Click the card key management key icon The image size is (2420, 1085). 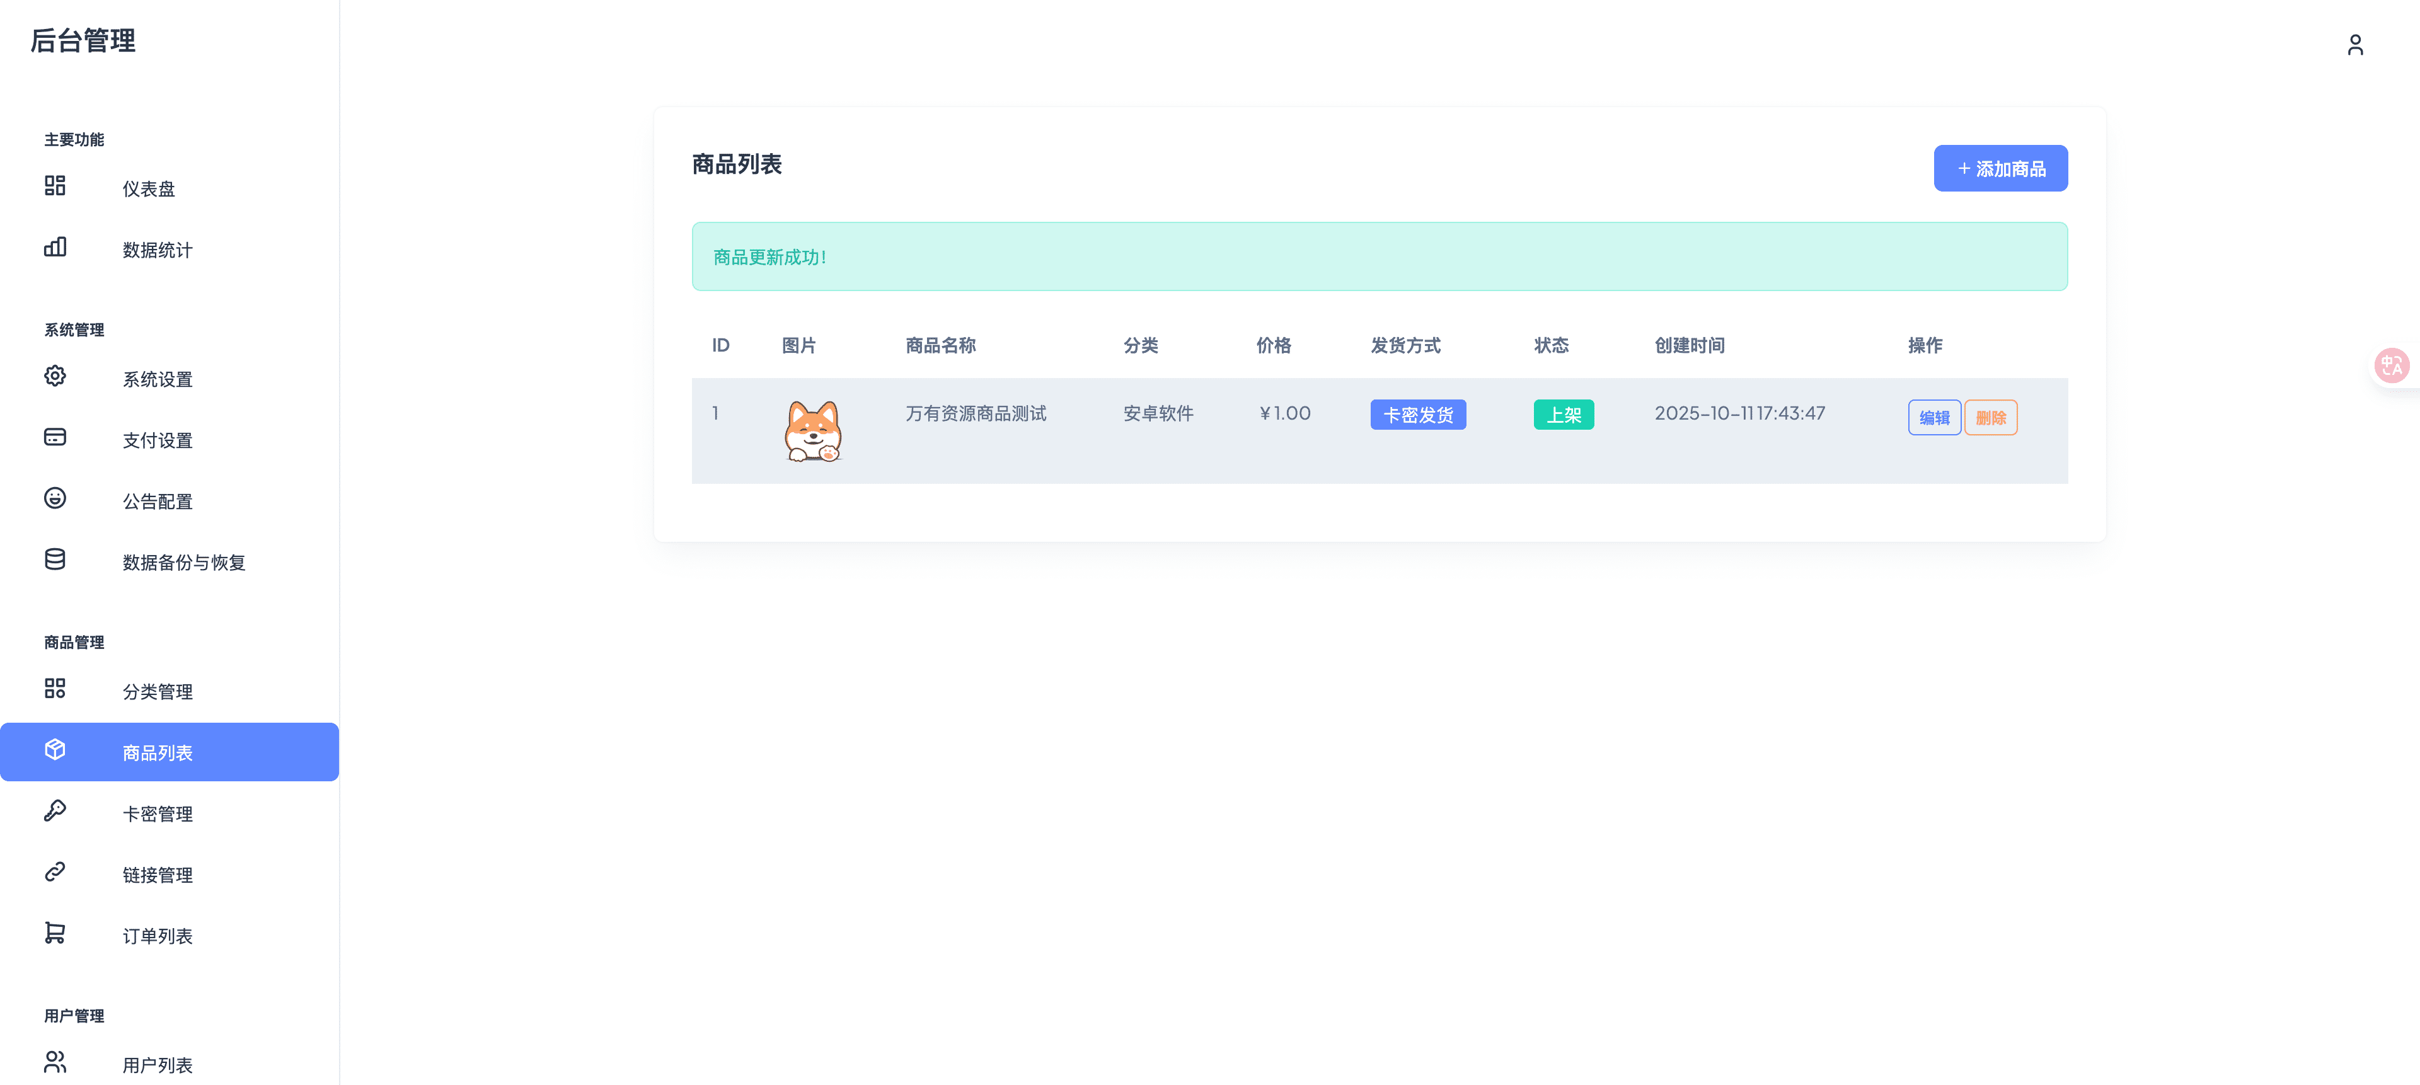(54, 811)
